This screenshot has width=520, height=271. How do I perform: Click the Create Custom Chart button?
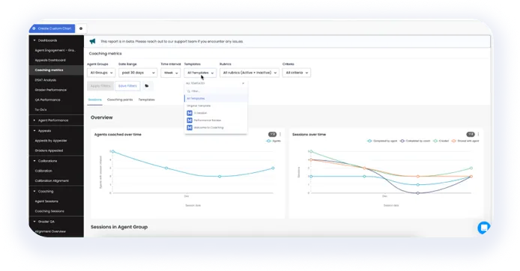pyautogui.click(x=52, y=28)
